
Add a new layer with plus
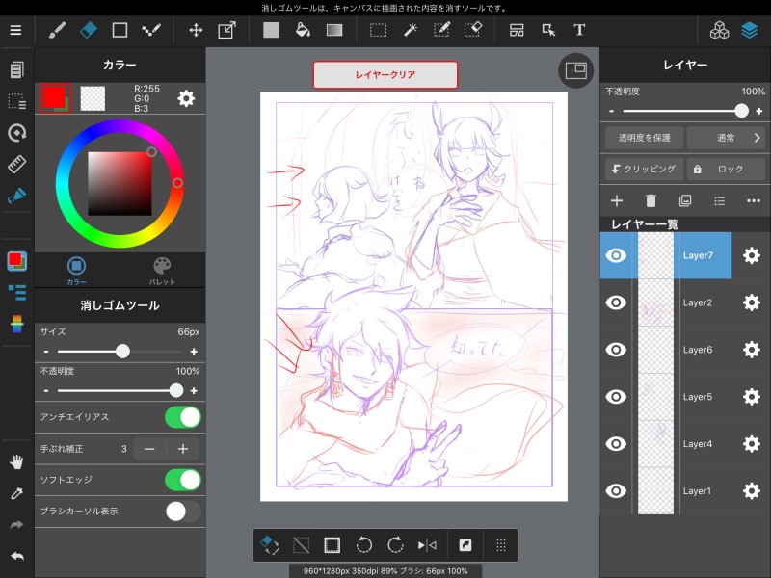pyautogui.click(x=617, y=200)
